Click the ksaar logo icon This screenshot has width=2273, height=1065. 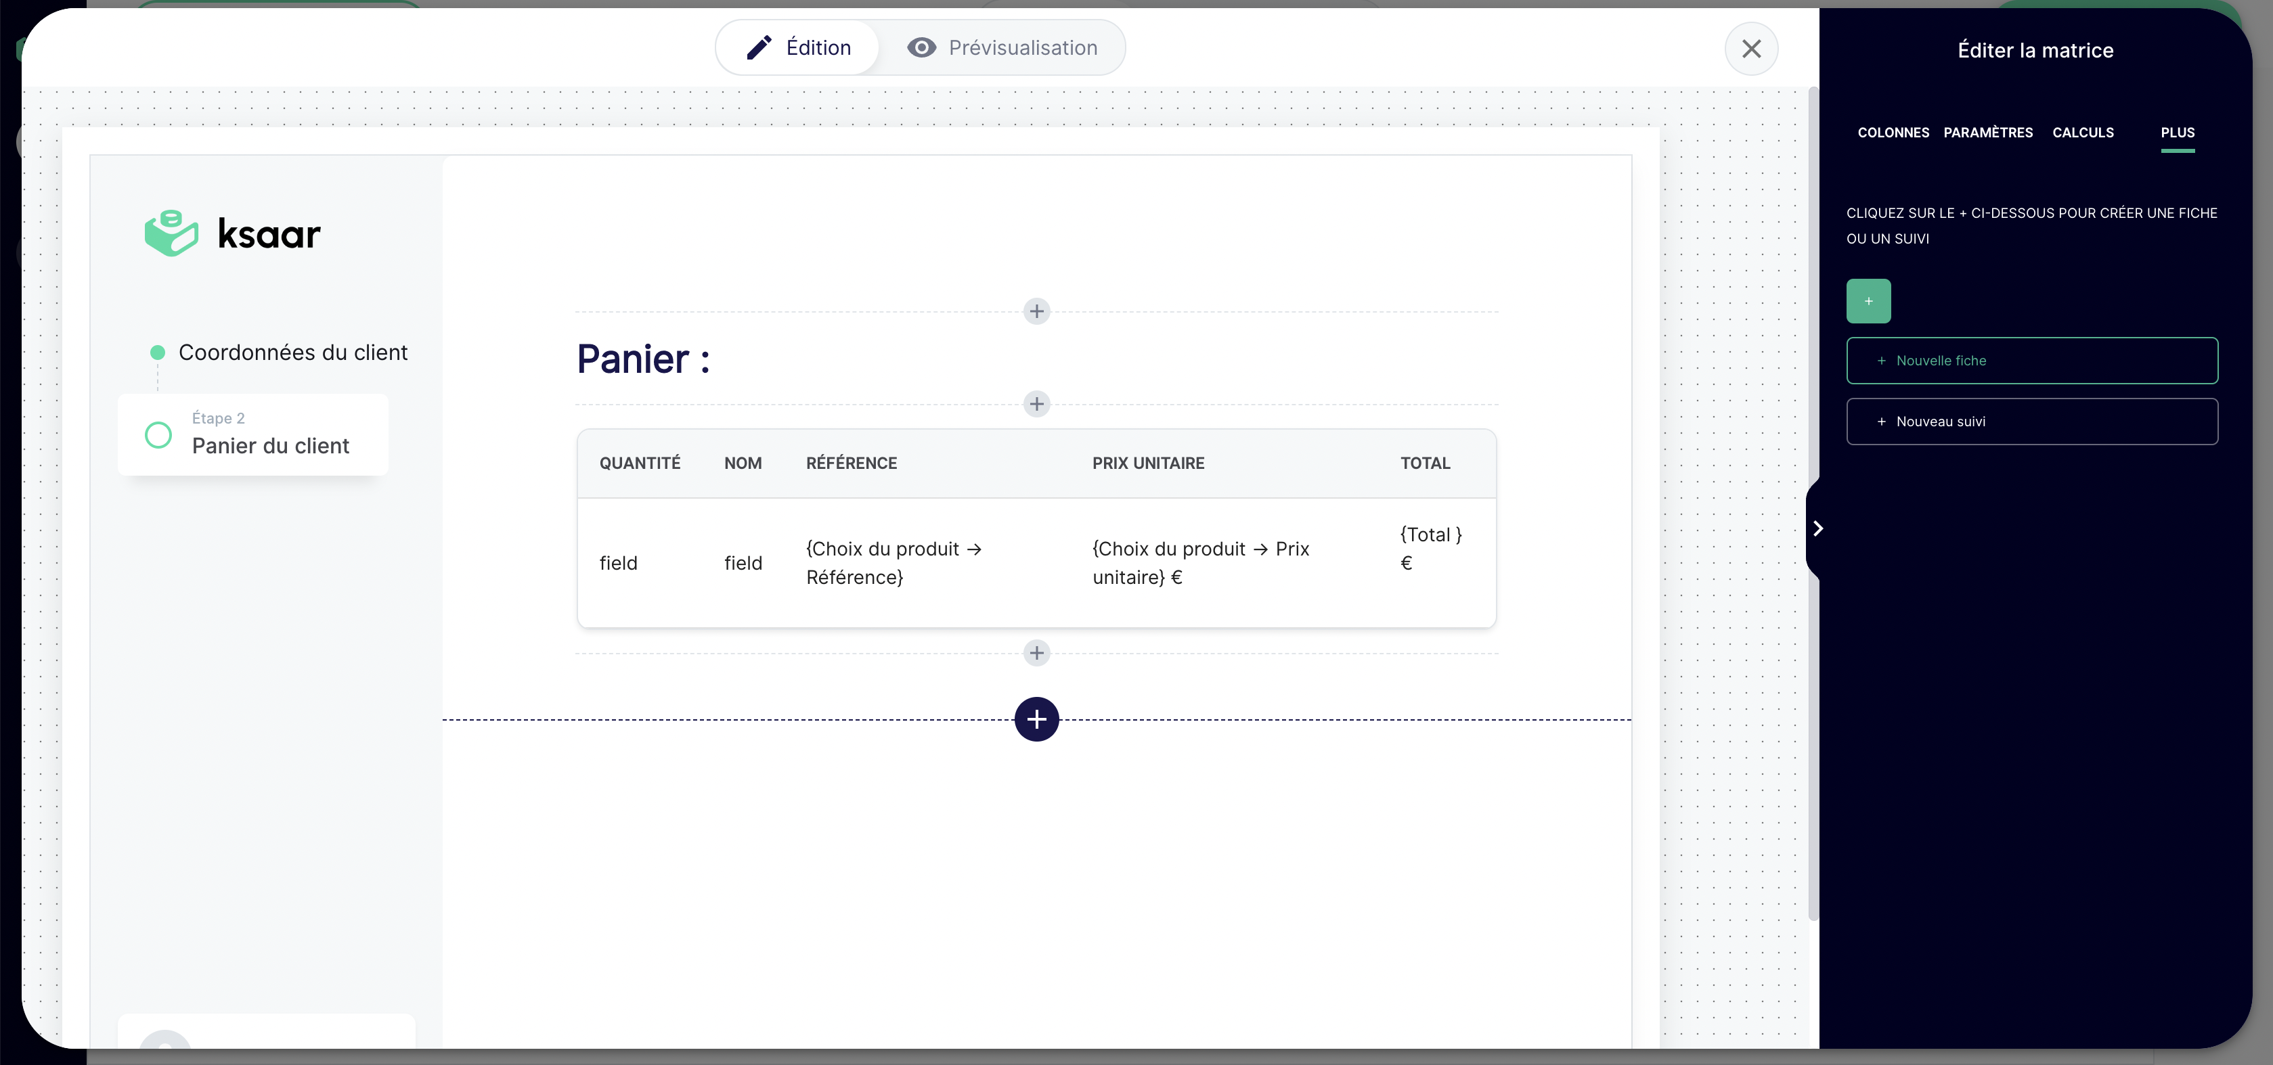[171, 233]
